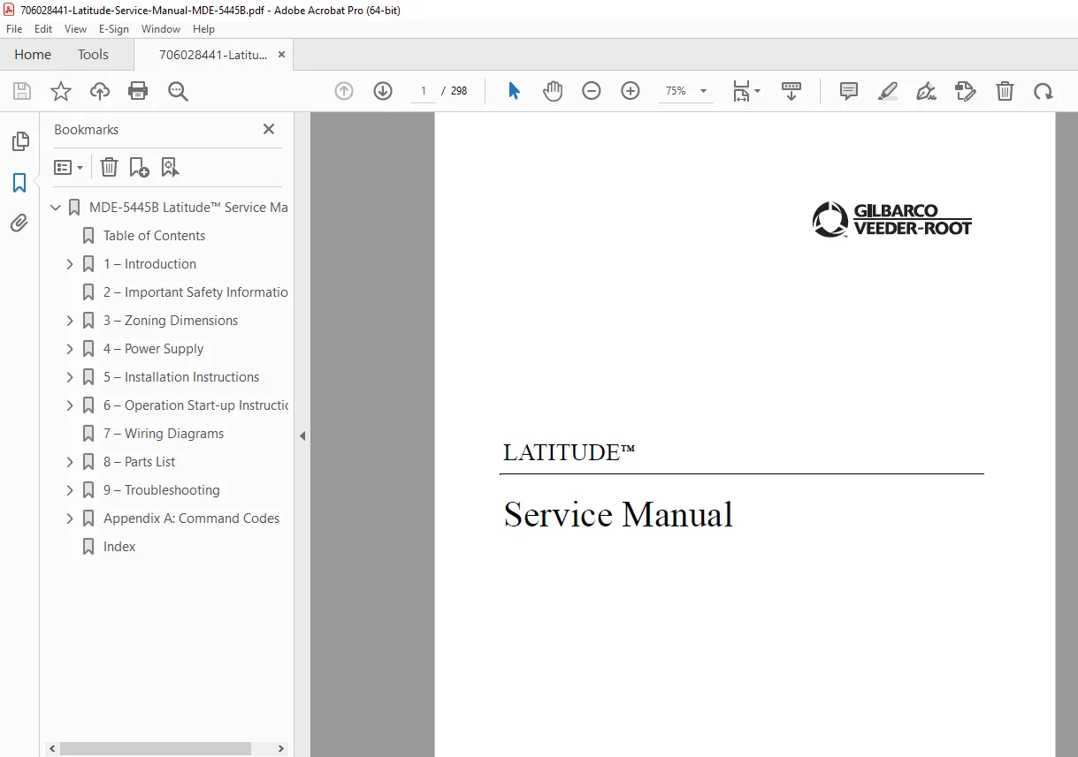The width and height of the screenshot is (1078, 757).
Task: Switch to the Home tab
Action: click(33, 55)
